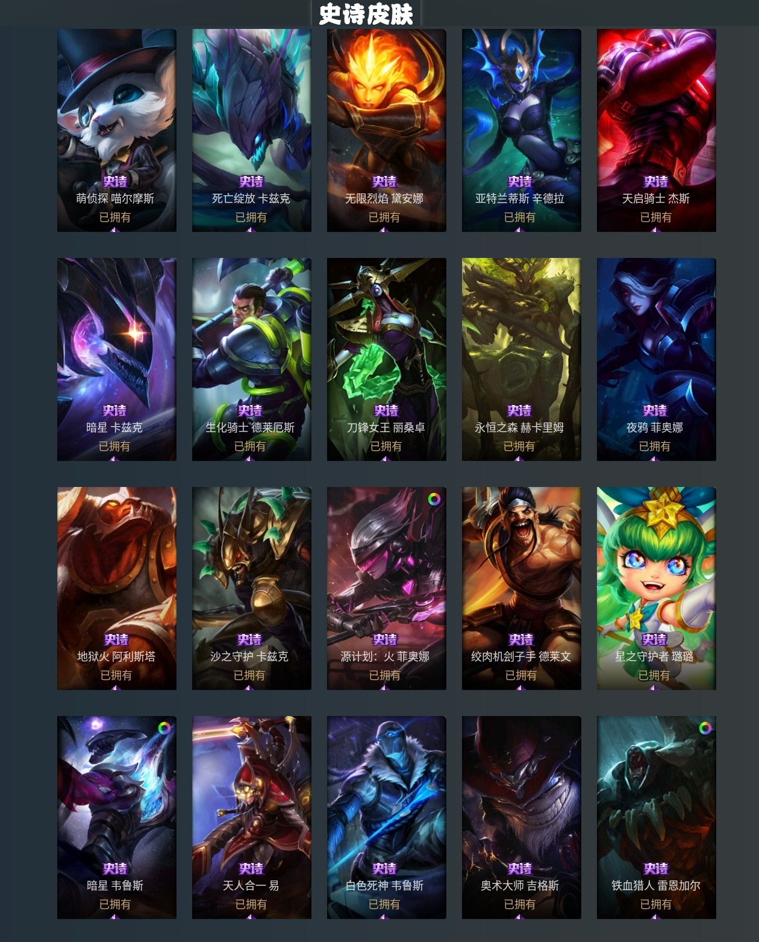Click epic badge on 奥术大师 吉格斯 card
The height and width of the screenshot is (942, 759).
point(519,868)
